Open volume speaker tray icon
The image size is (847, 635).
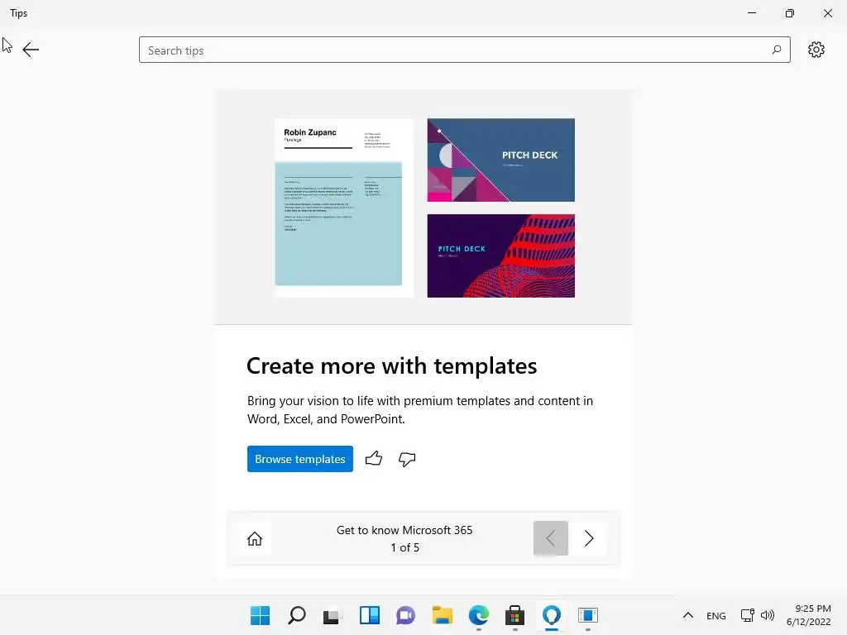tap(767, 615)
